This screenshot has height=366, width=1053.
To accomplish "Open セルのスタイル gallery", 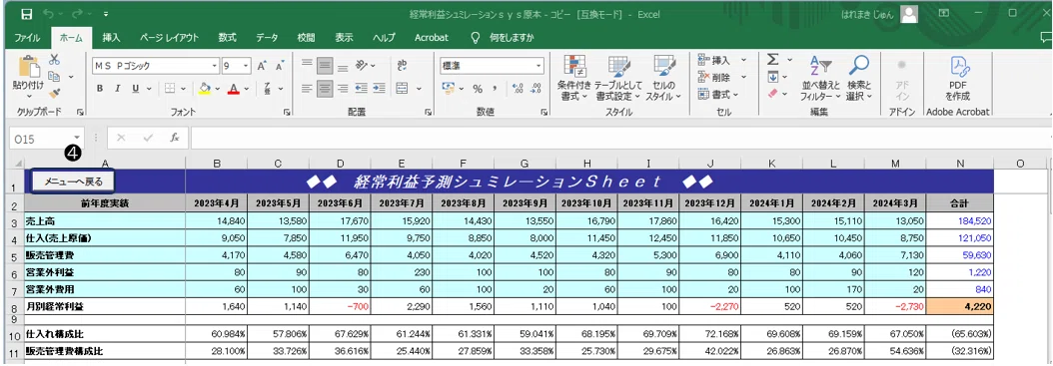I will pyautogui.click(x=663, y=77).
